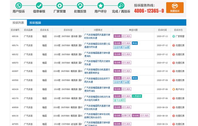This screenshot has width=198, height=126.
Task: Click the date 2020-07-13
Action: [162, 36]
